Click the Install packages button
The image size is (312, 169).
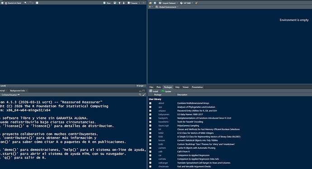[x=154, y=91]
